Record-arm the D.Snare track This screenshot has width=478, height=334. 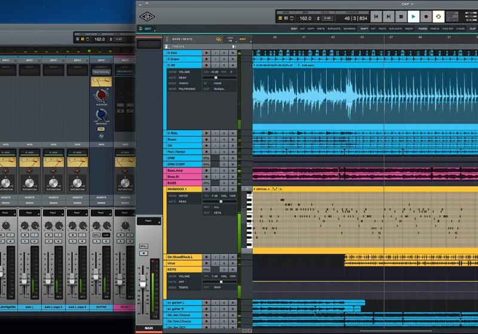(207, 59)
